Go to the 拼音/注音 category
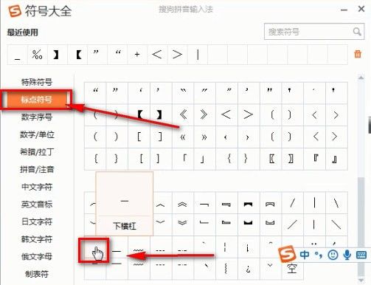The width and height of the screenshot is (371, 285). 37,169
